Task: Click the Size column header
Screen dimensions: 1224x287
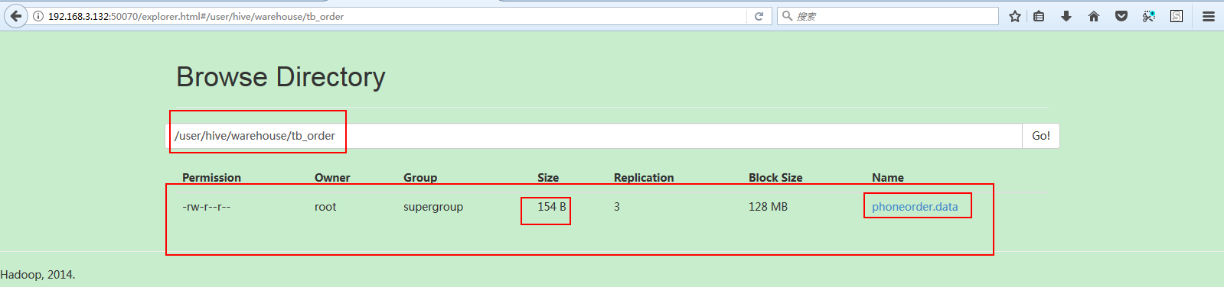Action: point(548,178)
